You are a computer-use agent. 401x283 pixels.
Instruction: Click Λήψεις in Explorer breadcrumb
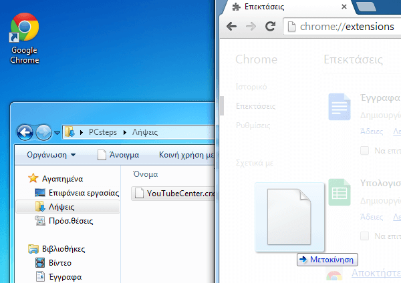tap(145, 132)
